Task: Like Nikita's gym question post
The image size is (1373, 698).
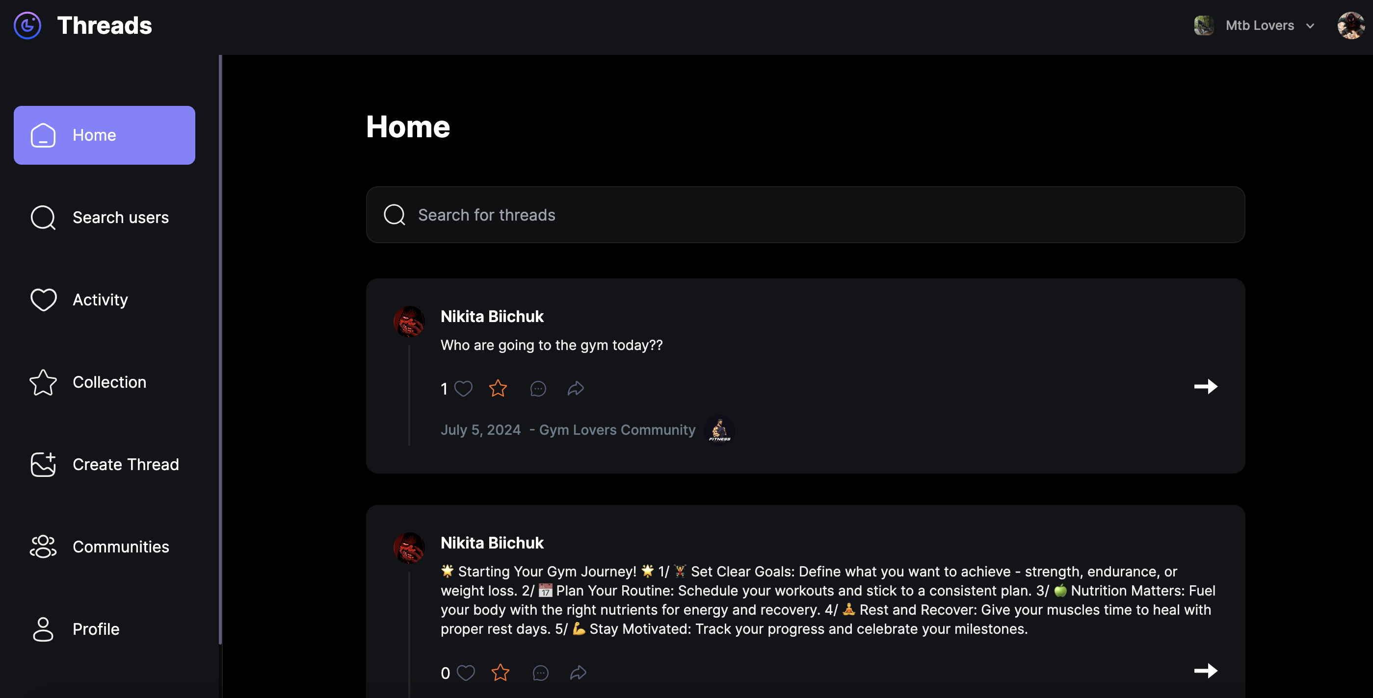Action: 463,386
